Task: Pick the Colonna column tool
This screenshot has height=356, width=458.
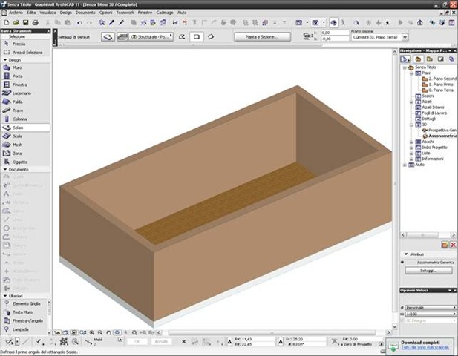Action: click(19, 119)
